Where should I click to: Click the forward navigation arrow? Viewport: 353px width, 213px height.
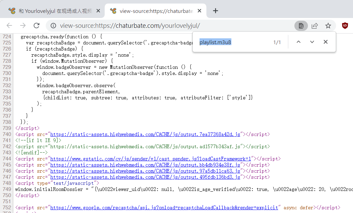coord(22,25)
